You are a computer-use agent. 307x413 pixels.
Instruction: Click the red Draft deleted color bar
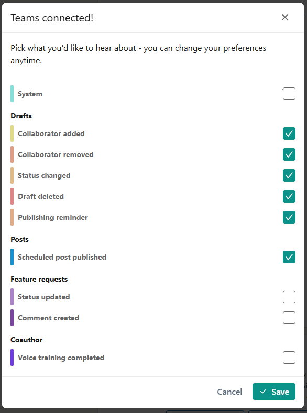(12, 196)
